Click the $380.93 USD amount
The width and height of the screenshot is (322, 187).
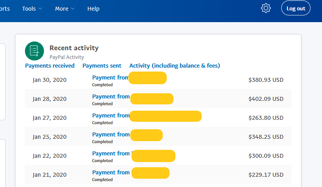[266, 80]
